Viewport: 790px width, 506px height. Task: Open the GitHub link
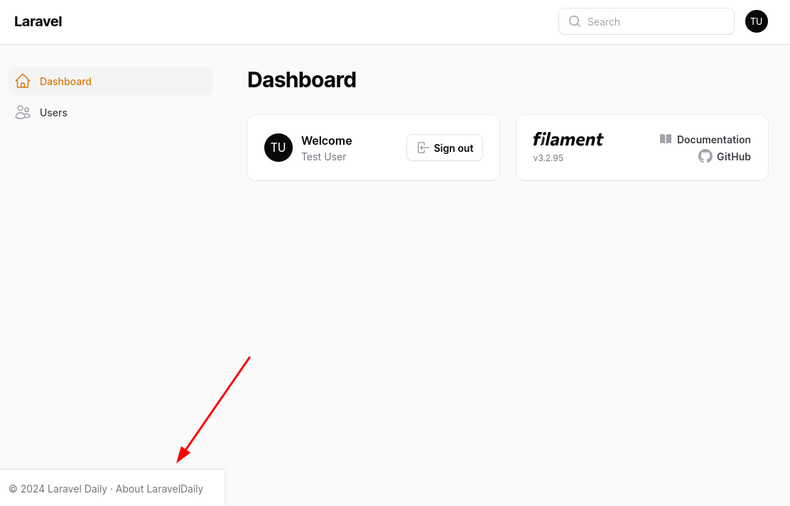point(725,157)
